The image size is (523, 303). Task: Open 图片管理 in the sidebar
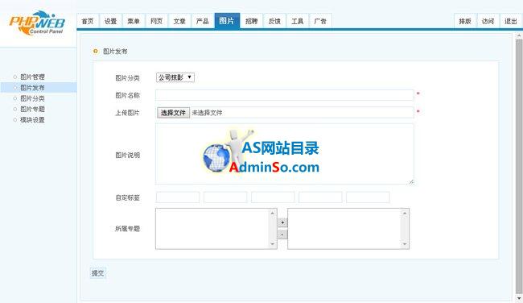pyautogui.click(x=32, y=77)
